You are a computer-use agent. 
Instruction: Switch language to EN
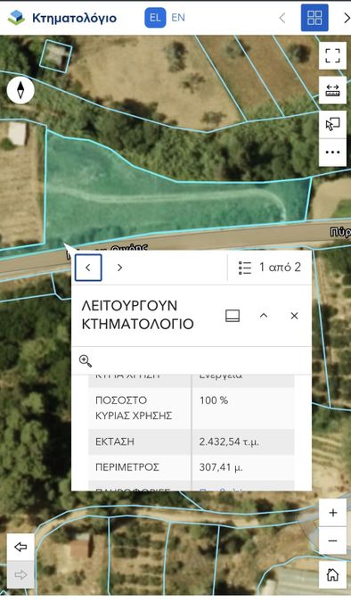point(178,18)
